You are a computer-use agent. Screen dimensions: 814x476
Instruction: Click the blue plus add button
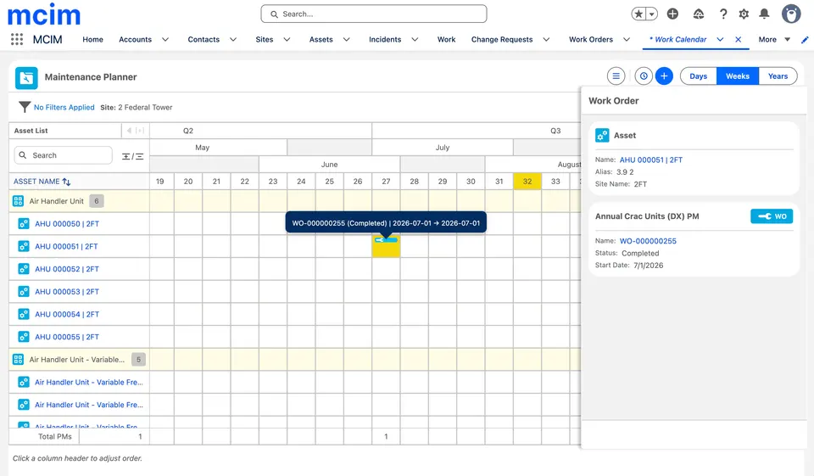point(664,76)
